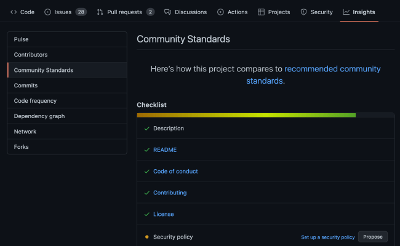Open the README link
This screenshot has height=246, width=400.
coord(165,150)
